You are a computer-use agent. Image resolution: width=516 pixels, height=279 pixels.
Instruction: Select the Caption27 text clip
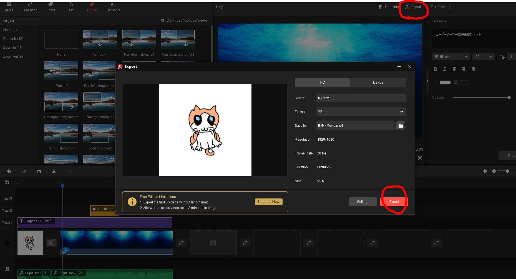tap(95, 223)
